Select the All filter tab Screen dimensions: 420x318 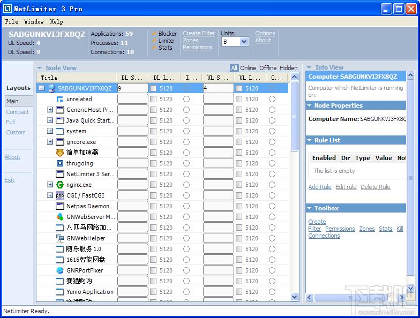pos(234,68)
